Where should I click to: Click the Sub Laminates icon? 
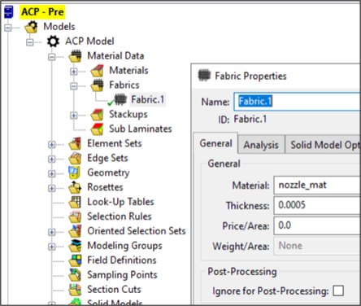point(97,129)
